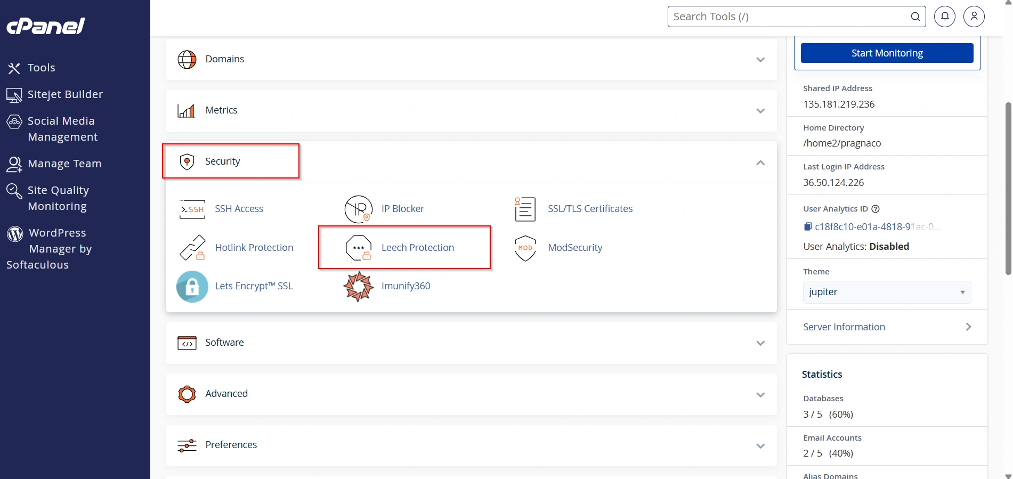The height and width of the screenshot is (479, 1013).
Task: Click the Server Information arrow chevron
Action: pos(968,327)
